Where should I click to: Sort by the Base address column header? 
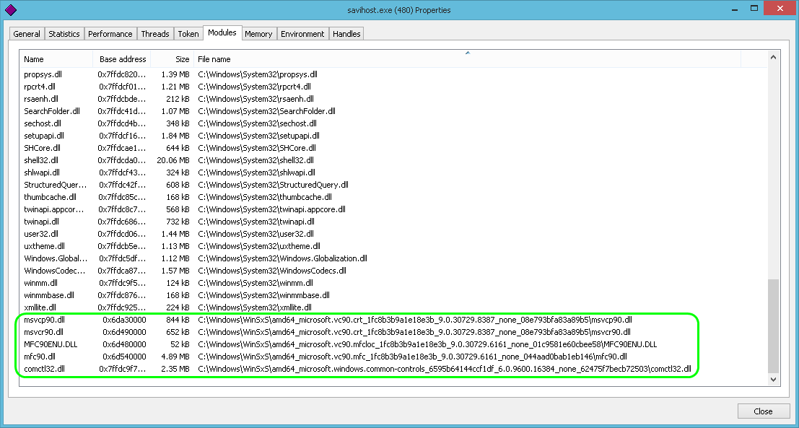tap(122, 59)
